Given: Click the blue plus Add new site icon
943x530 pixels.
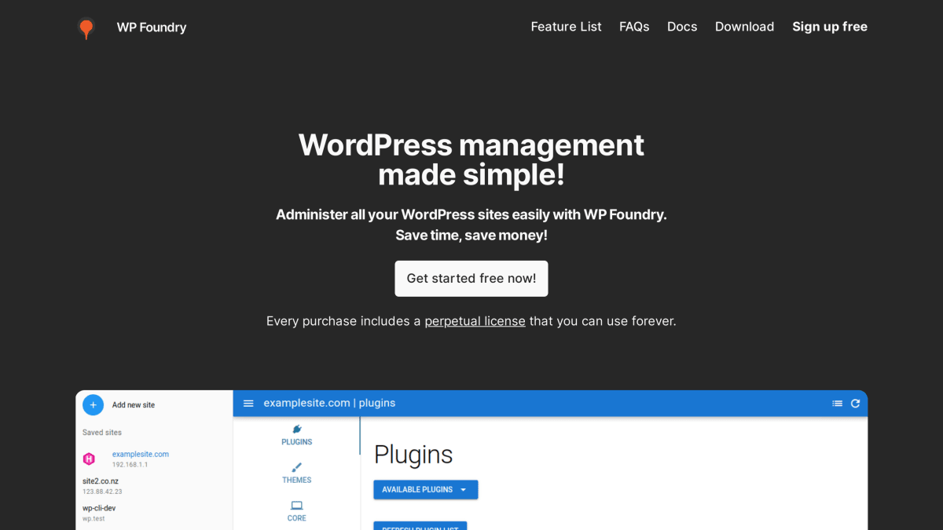Looking at the screenshot, I should point(93,405).
